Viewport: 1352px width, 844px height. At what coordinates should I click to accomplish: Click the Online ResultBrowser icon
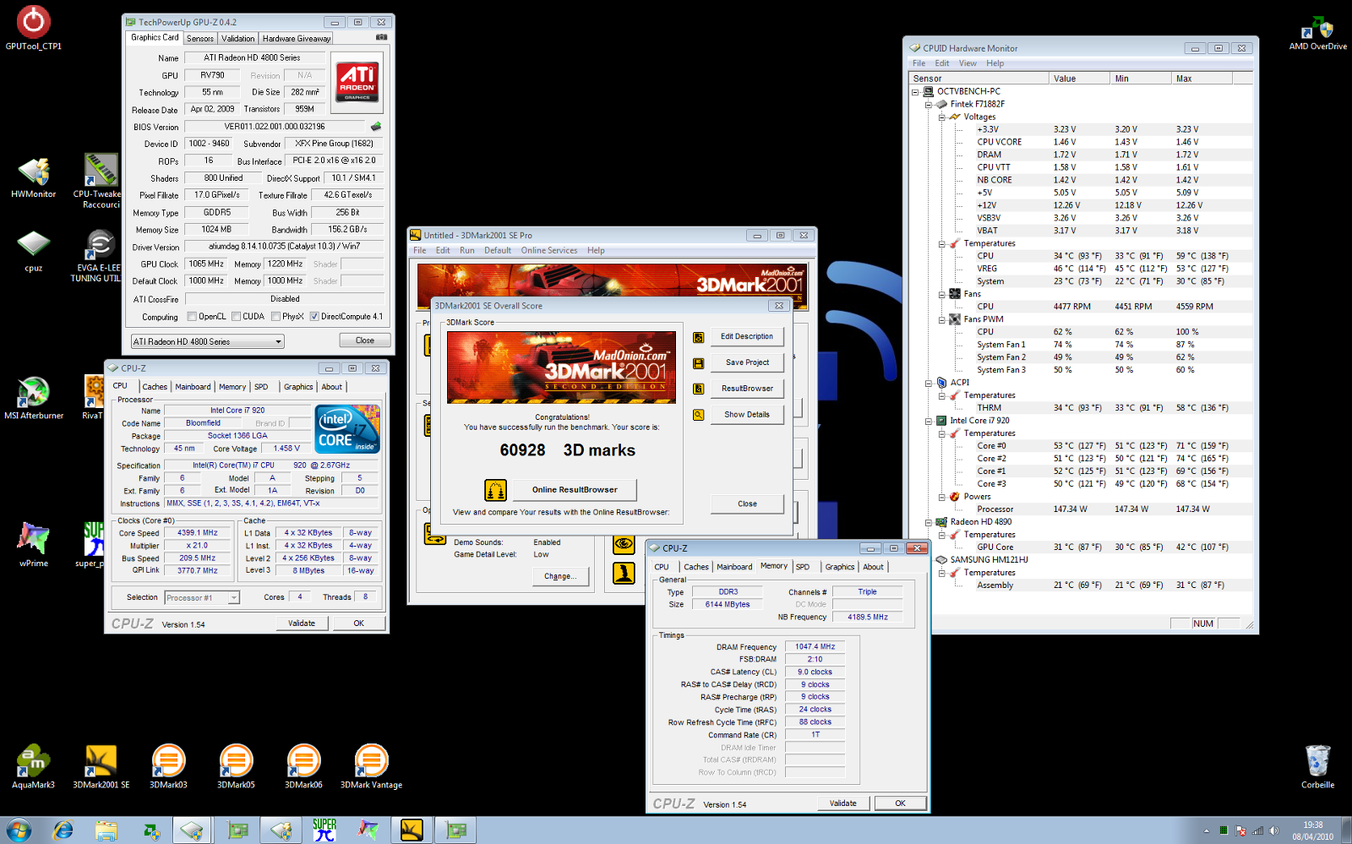[x=495, y=490]
